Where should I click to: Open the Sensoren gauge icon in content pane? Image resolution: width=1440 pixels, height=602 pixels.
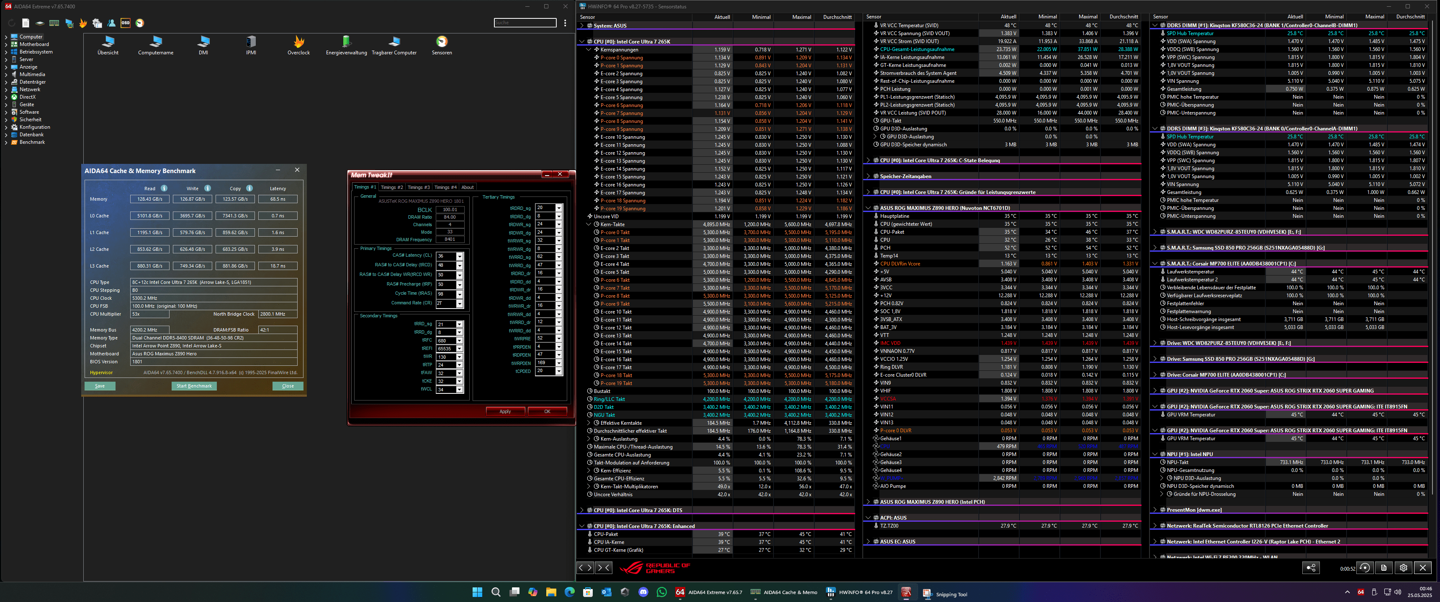pos(442,45)
